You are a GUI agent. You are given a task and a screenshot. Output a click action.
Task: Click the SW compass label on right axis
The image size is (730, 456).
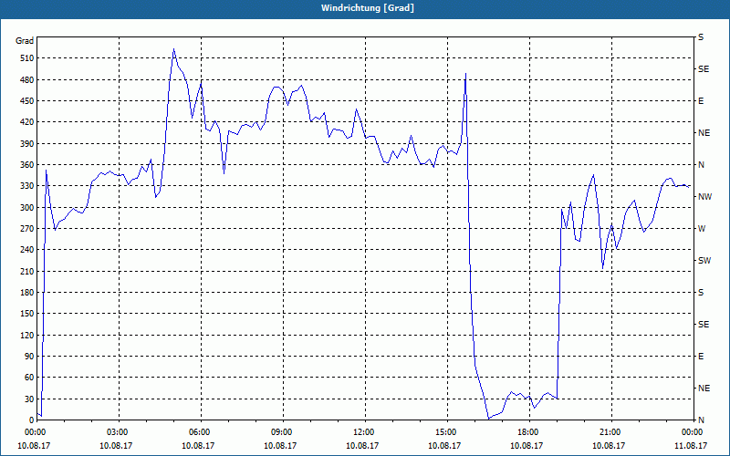pyautogui.click(x=704, y=261)
